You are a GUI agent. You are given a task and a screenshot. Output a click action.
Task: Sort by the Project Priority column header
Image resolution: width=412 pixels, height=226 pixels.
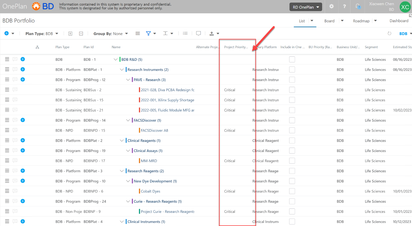point(236,47)
